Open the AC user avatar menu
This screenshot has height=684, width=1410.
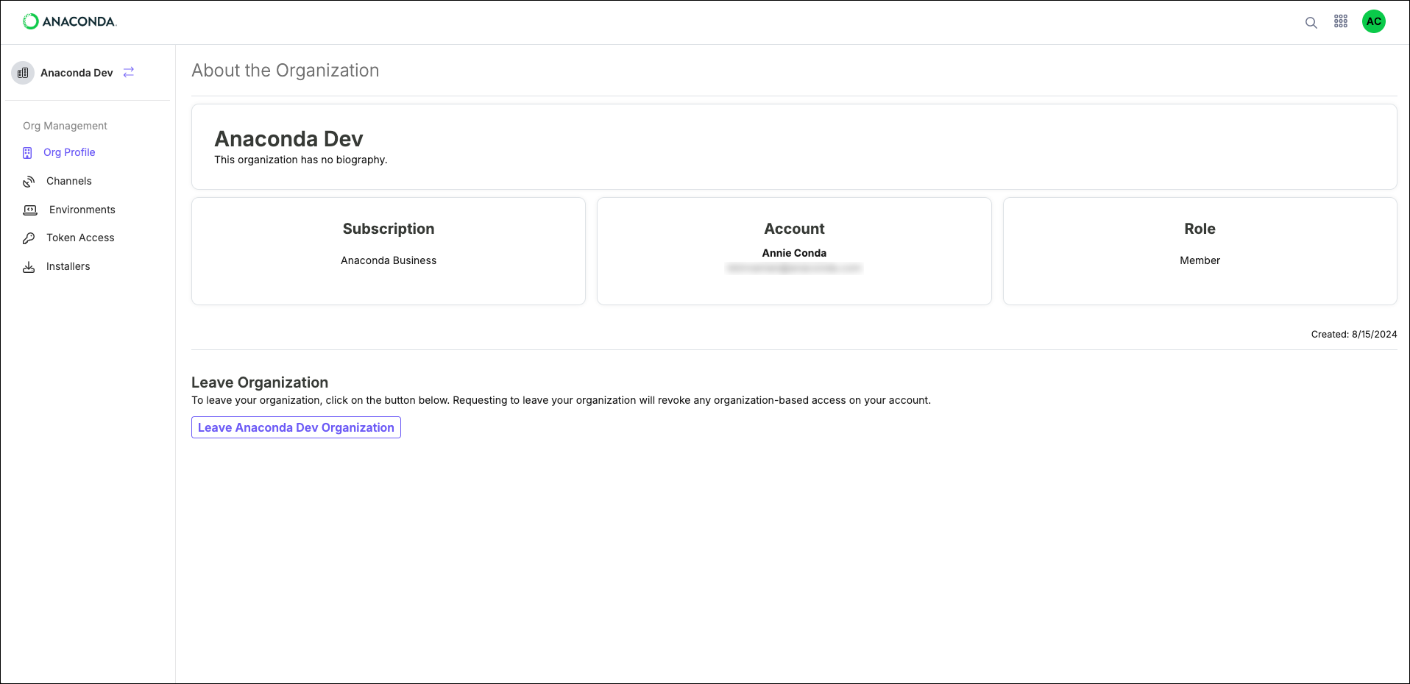(x=1373, y=21)
